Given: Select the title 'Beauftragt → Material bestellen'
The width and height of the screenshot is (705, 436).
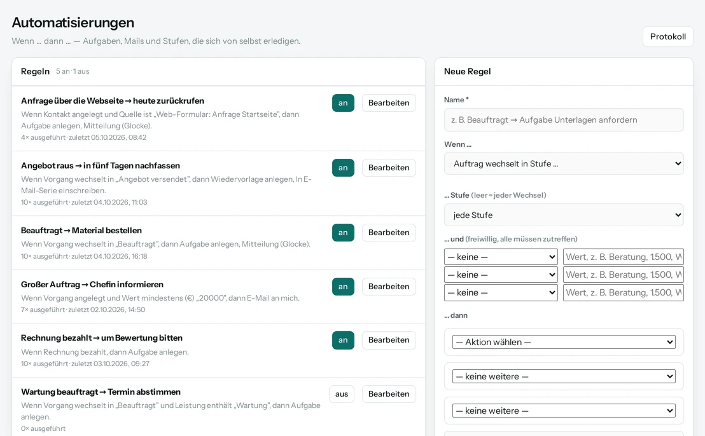Looking at the screenshot, I should click(x=81, y=230).
